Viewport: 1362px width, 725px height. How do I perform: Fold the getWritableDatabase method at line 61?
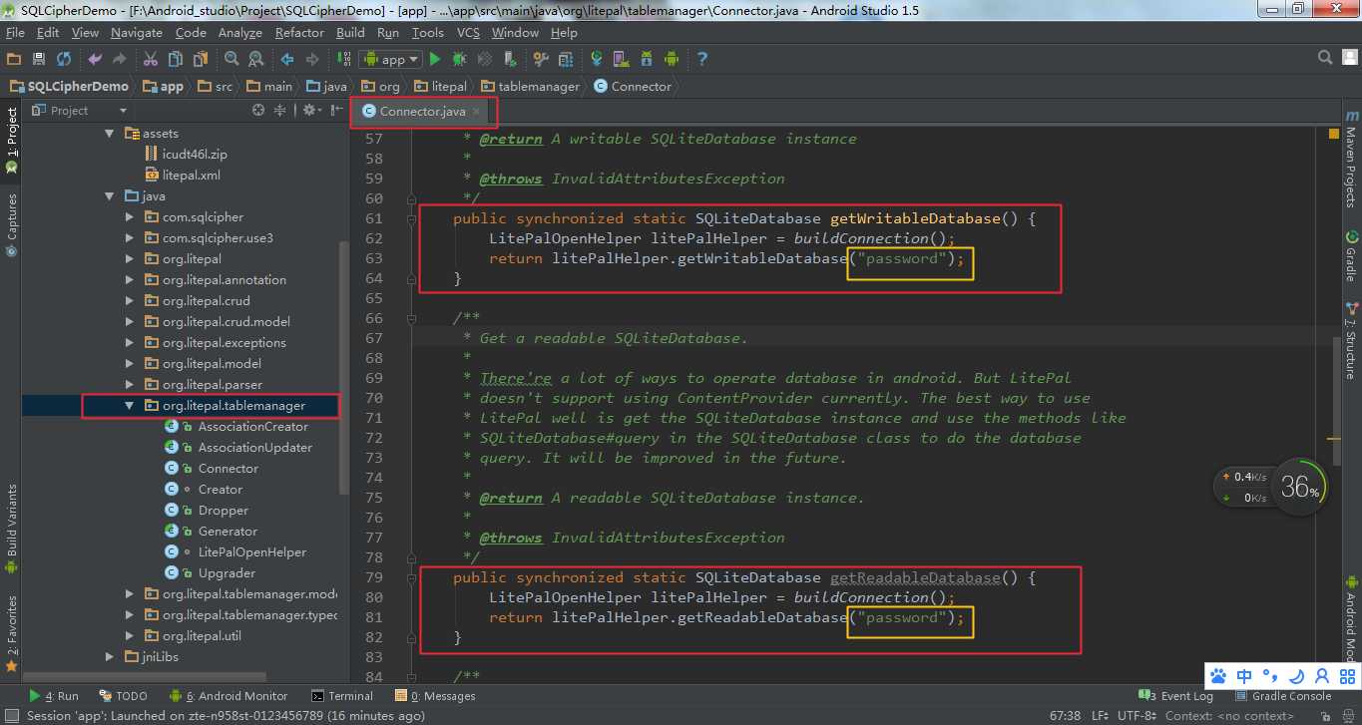tap(411, 218)
